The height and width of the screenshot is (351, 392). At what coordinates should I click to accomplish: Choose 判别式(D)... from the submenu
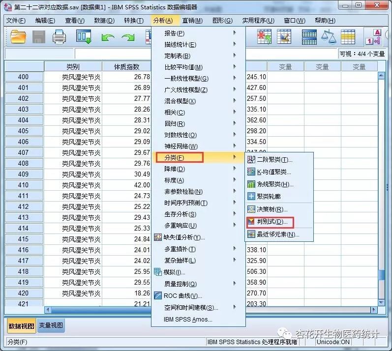point(272,222)
